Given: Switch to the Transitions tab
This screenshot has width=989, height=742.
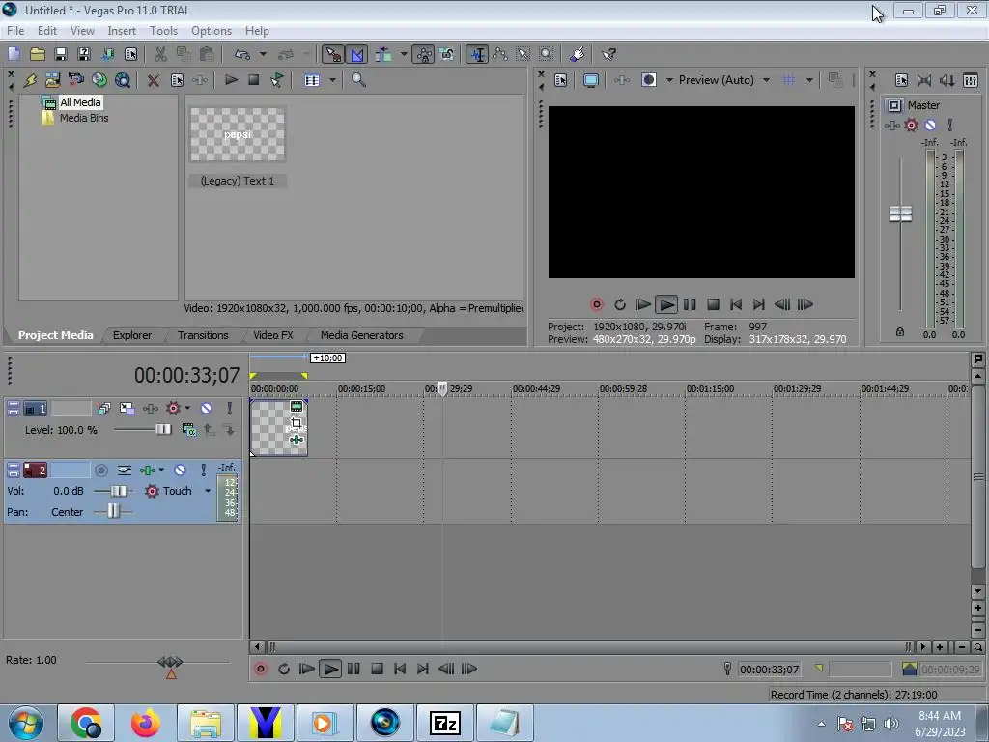Looking at the screenshot, I should coord(203,335).
